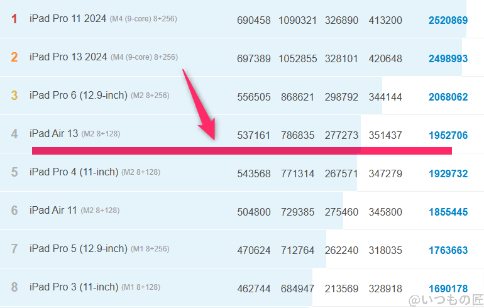Click total score 2498993
Image resolution: width=484 pixels, height=308 pixels.
[x=448, y=58]
